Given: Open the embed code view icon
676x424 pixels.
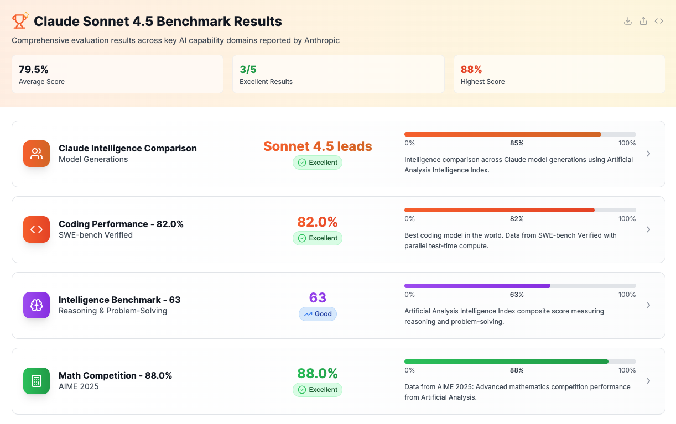Looking at the screenshot, I should click(x=659, y=20).
